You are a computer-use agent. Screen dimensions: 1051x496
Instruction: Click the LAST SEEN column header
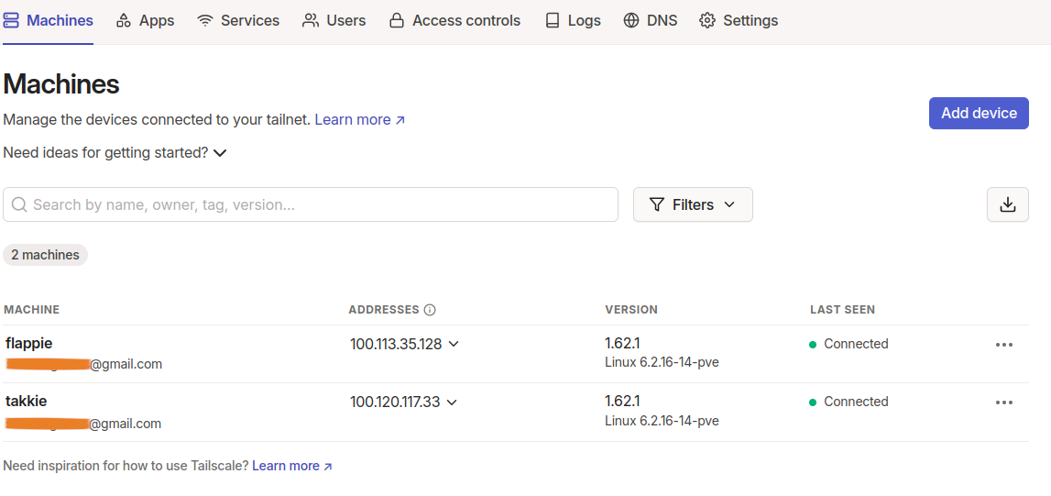[843, 310]
